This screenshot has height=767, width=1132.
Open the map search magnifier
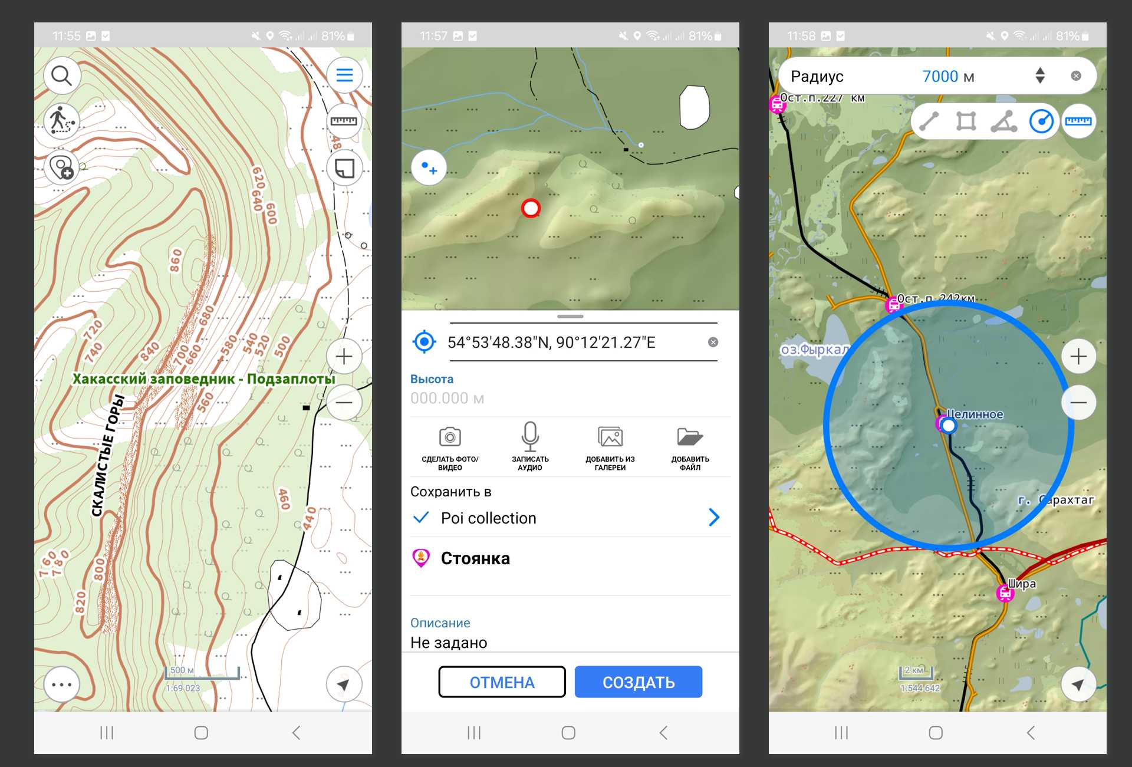point(61,75)
